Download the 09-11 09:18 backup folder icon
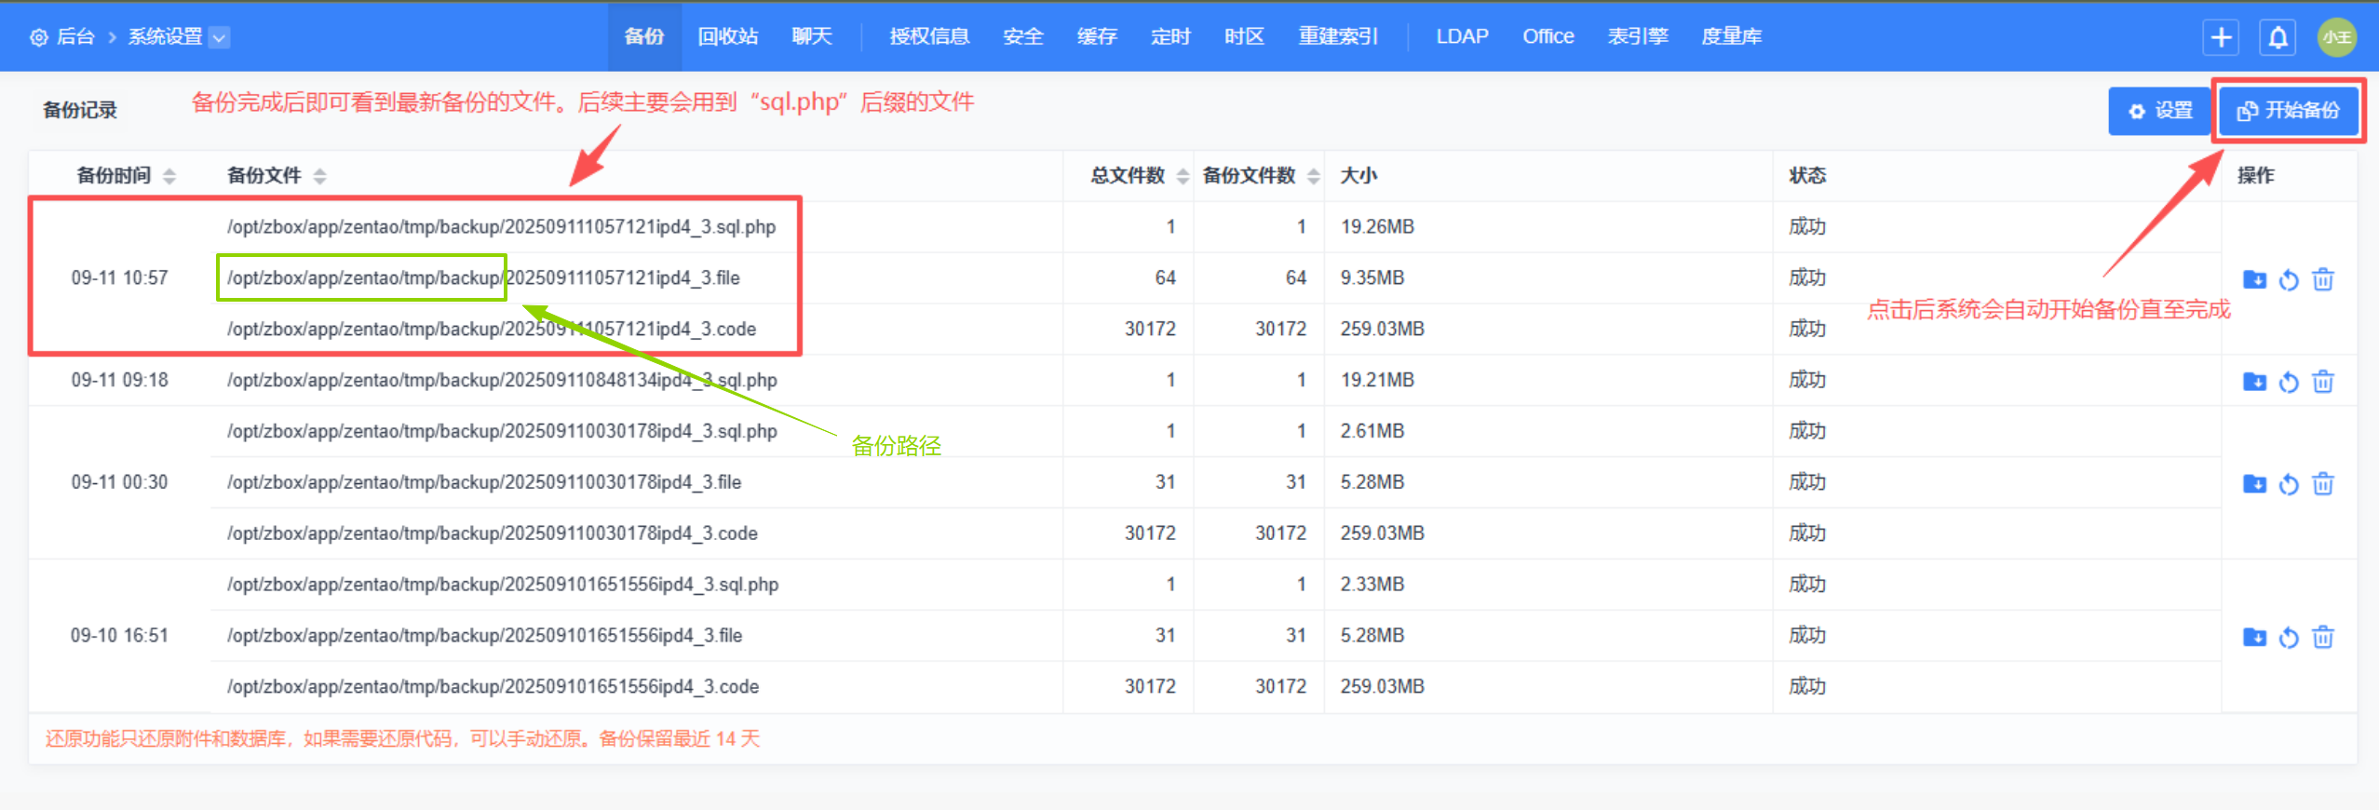The image size is (2379, 810). tap(2254, 382)
